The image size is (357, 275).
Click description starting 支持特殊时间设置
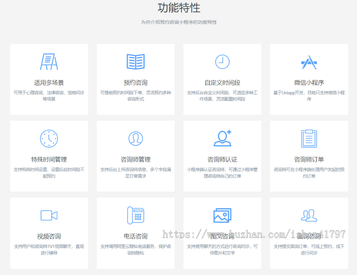49,173
